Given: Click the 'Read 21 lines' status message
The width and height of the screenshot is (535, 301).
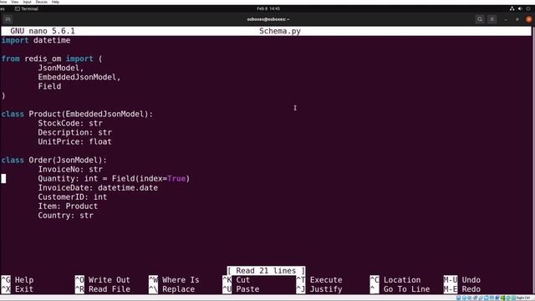Looking at the screenshot, I should pos(266,271).
